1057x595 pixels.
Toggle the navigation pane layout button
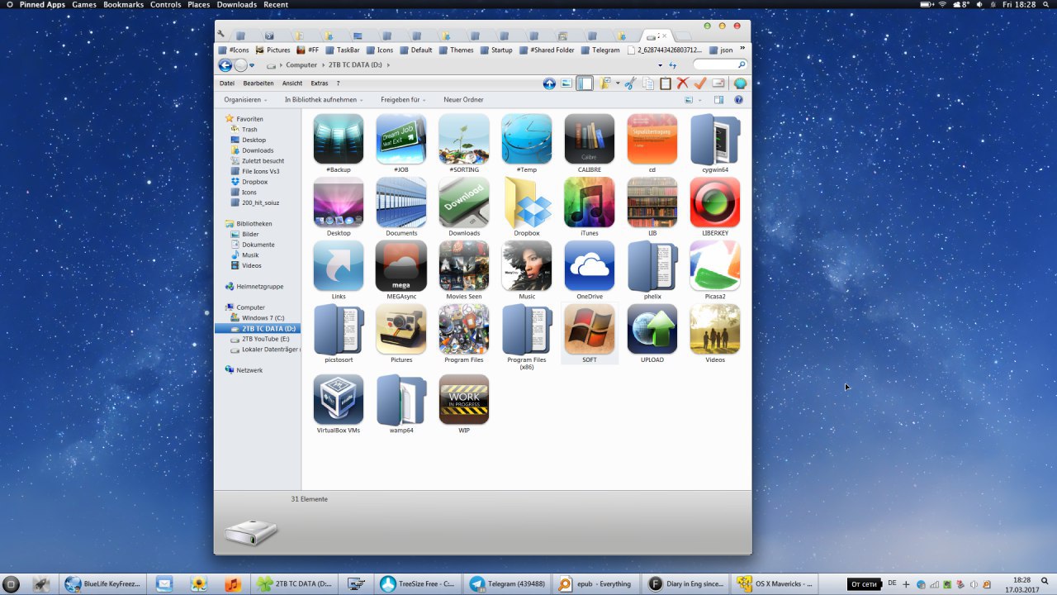pyautogui.click(x=584, y=83)
